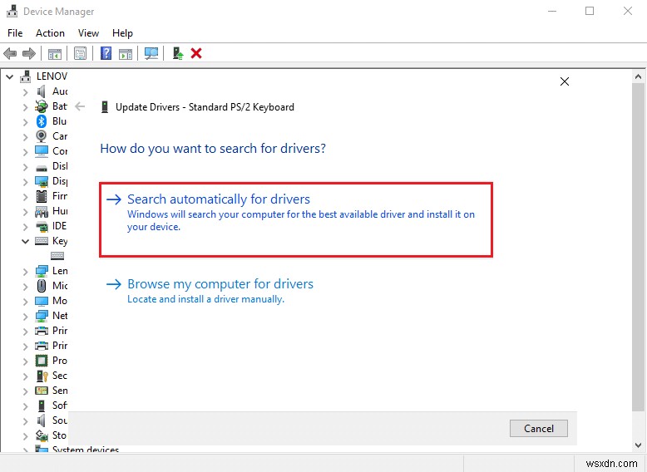Select the Key tree row label
This screenshot has height=472, width=647.
[60, 241]
